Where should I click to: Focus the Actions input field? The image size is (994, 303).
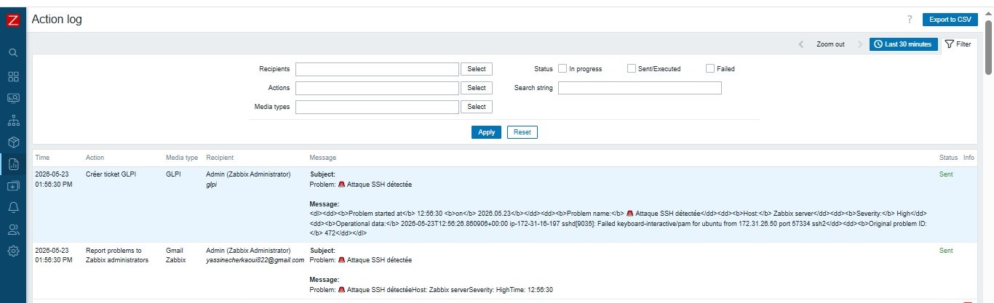tap(377, 88)
